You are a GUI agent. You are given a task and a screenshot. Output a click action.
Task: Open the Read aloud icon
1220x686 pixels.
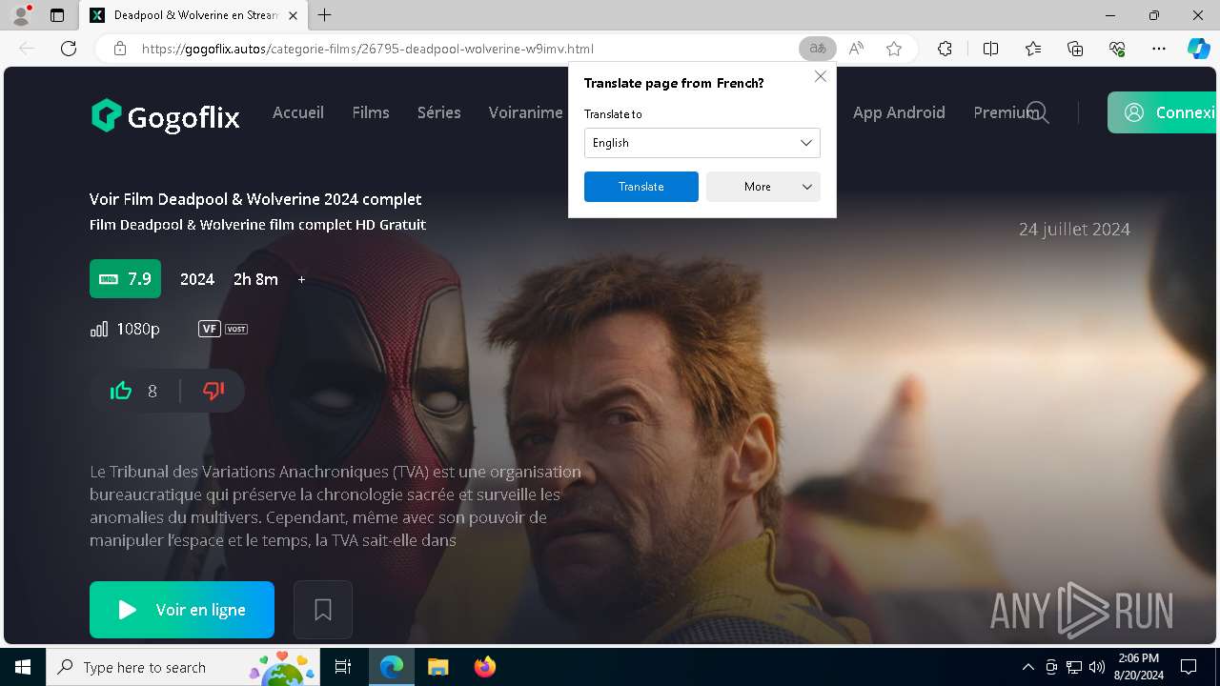click(x=856, y=49)
